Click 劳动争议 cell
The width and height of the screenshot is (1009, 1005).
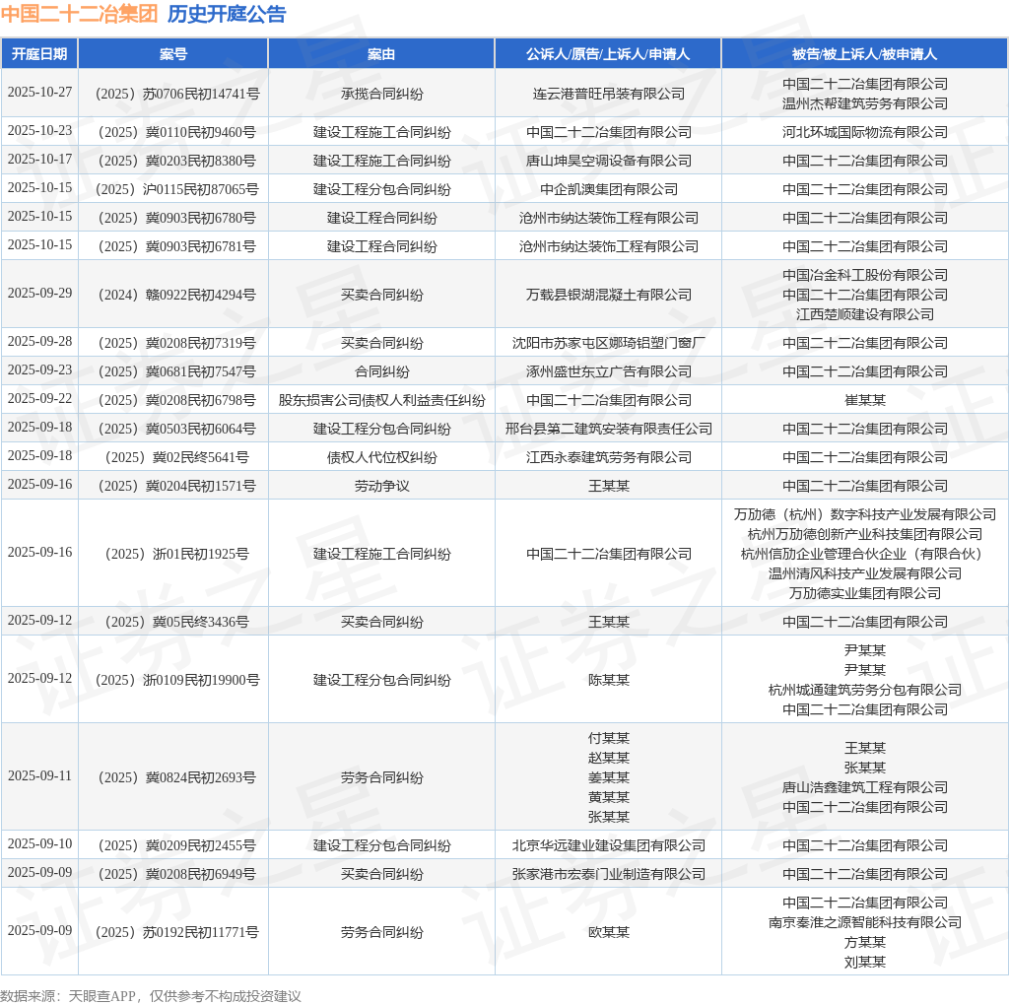click(381, 487)
